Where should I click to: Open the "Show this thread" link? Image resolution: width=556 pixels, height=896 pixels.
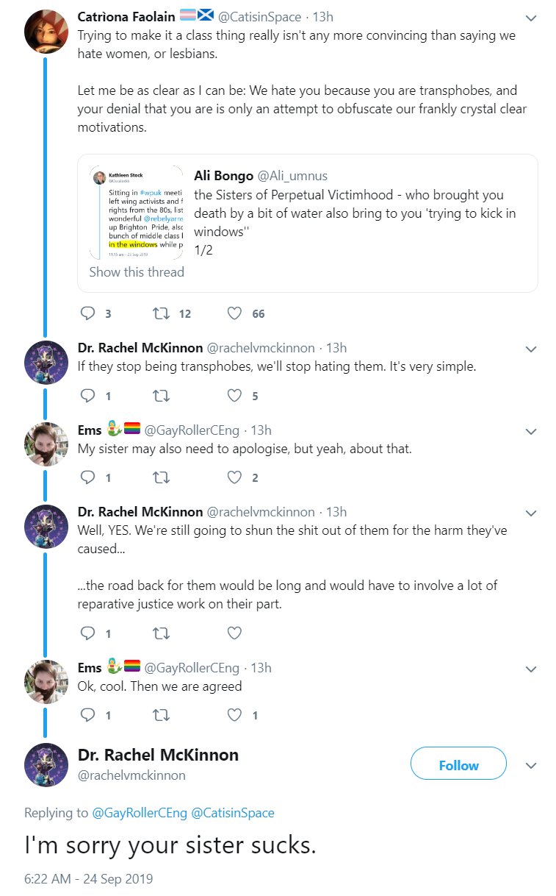(137, 271)
